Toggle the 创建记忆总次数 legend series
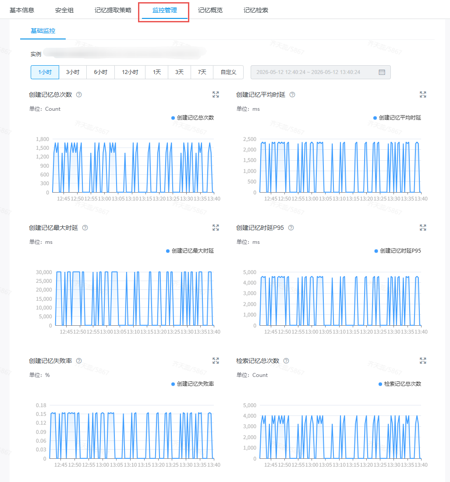Viewport: 450px width, 482px height. point(192,118)
